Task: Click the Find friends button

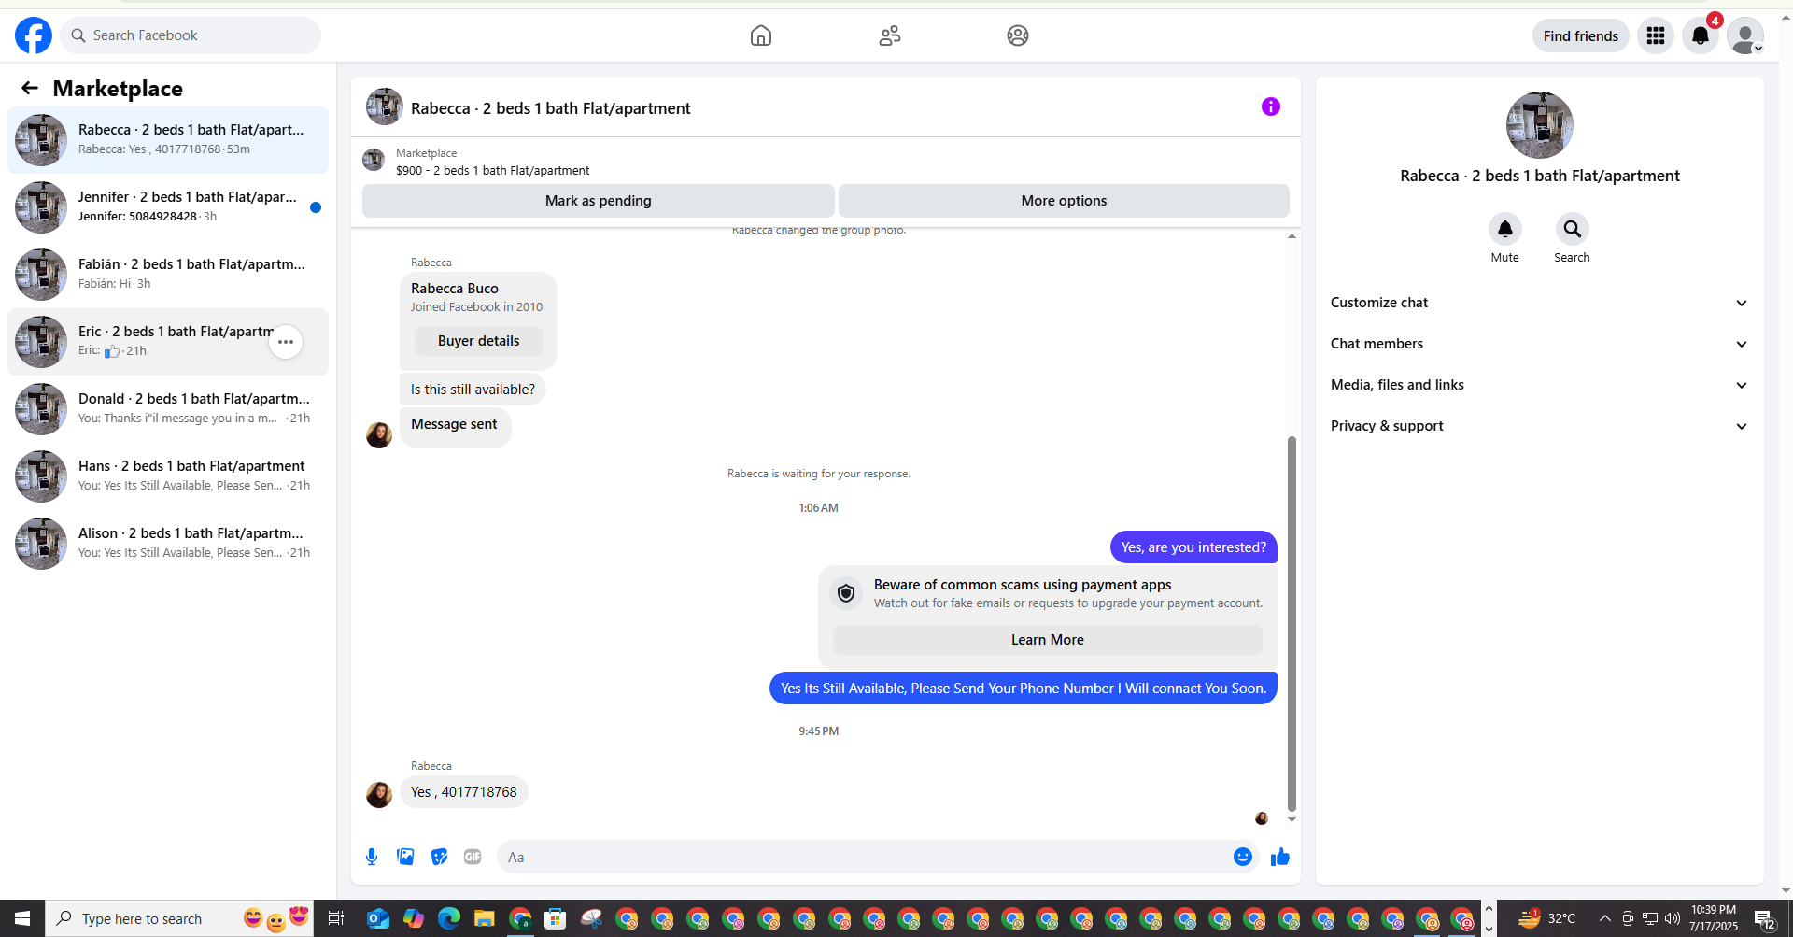Action: (1581, 35)
